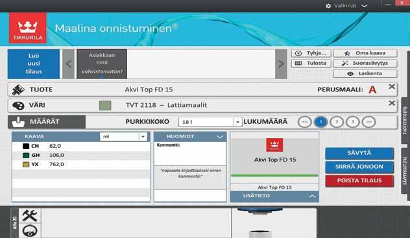Screen dimensions: 410x238
Task: Click the Tyhje... button
Action: point(311,53)
